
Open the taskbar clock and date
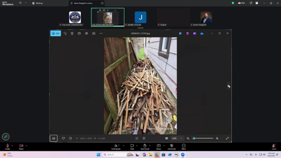[271, 154]
